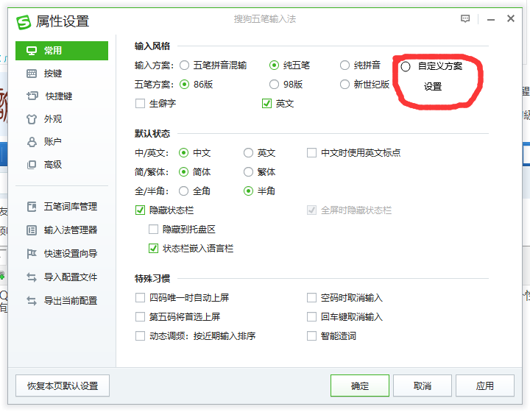Click the keyboard icon beside 按键
Screen dimensions: 530x412
[x=32, y=74]
